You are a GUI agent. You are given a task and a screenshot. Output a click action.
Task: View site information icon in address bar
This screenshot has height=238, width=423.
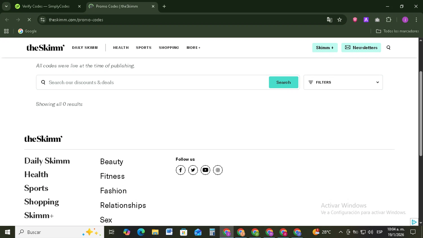(43, 20)
